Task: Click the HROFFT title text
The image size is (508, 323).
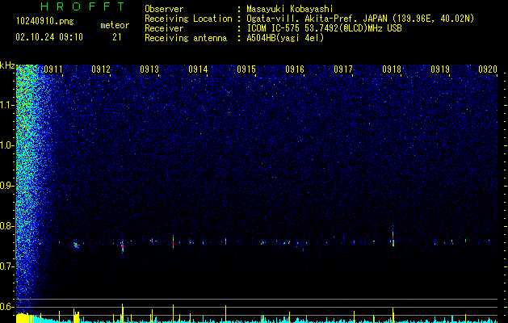Action: point(83,6)
